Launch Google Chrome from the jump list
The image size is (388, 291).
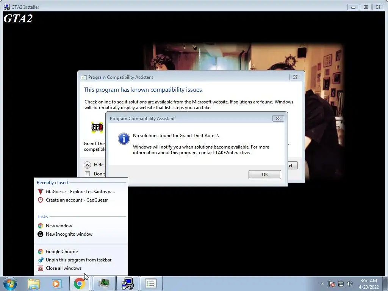tap(62, 252)
